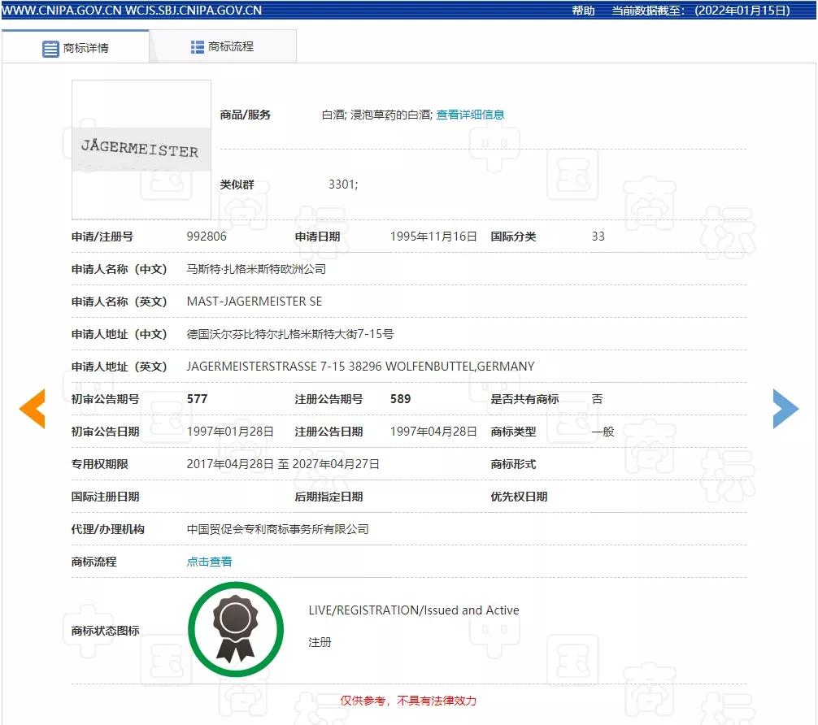Image resolution: width=818 pixels, height=725 pixels.
Task: Select Chinese address 德国沃尔芬比特尔扎格米斯特大街7-15号
Action: (x=290, y=334)
